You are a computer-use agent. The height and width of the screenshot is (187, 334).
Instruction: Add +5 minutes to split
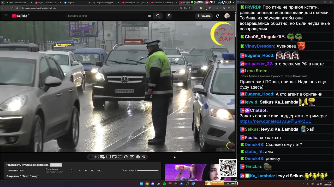pos(86,171)
